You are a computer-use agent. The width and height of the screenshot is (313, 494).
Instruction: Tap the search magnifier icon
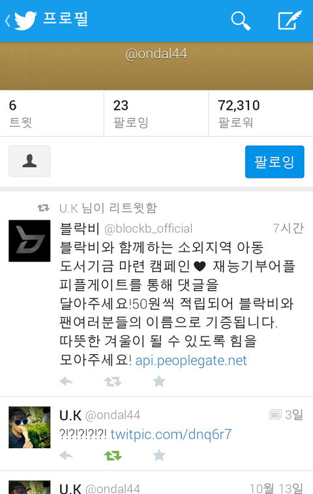click(241, 20)
